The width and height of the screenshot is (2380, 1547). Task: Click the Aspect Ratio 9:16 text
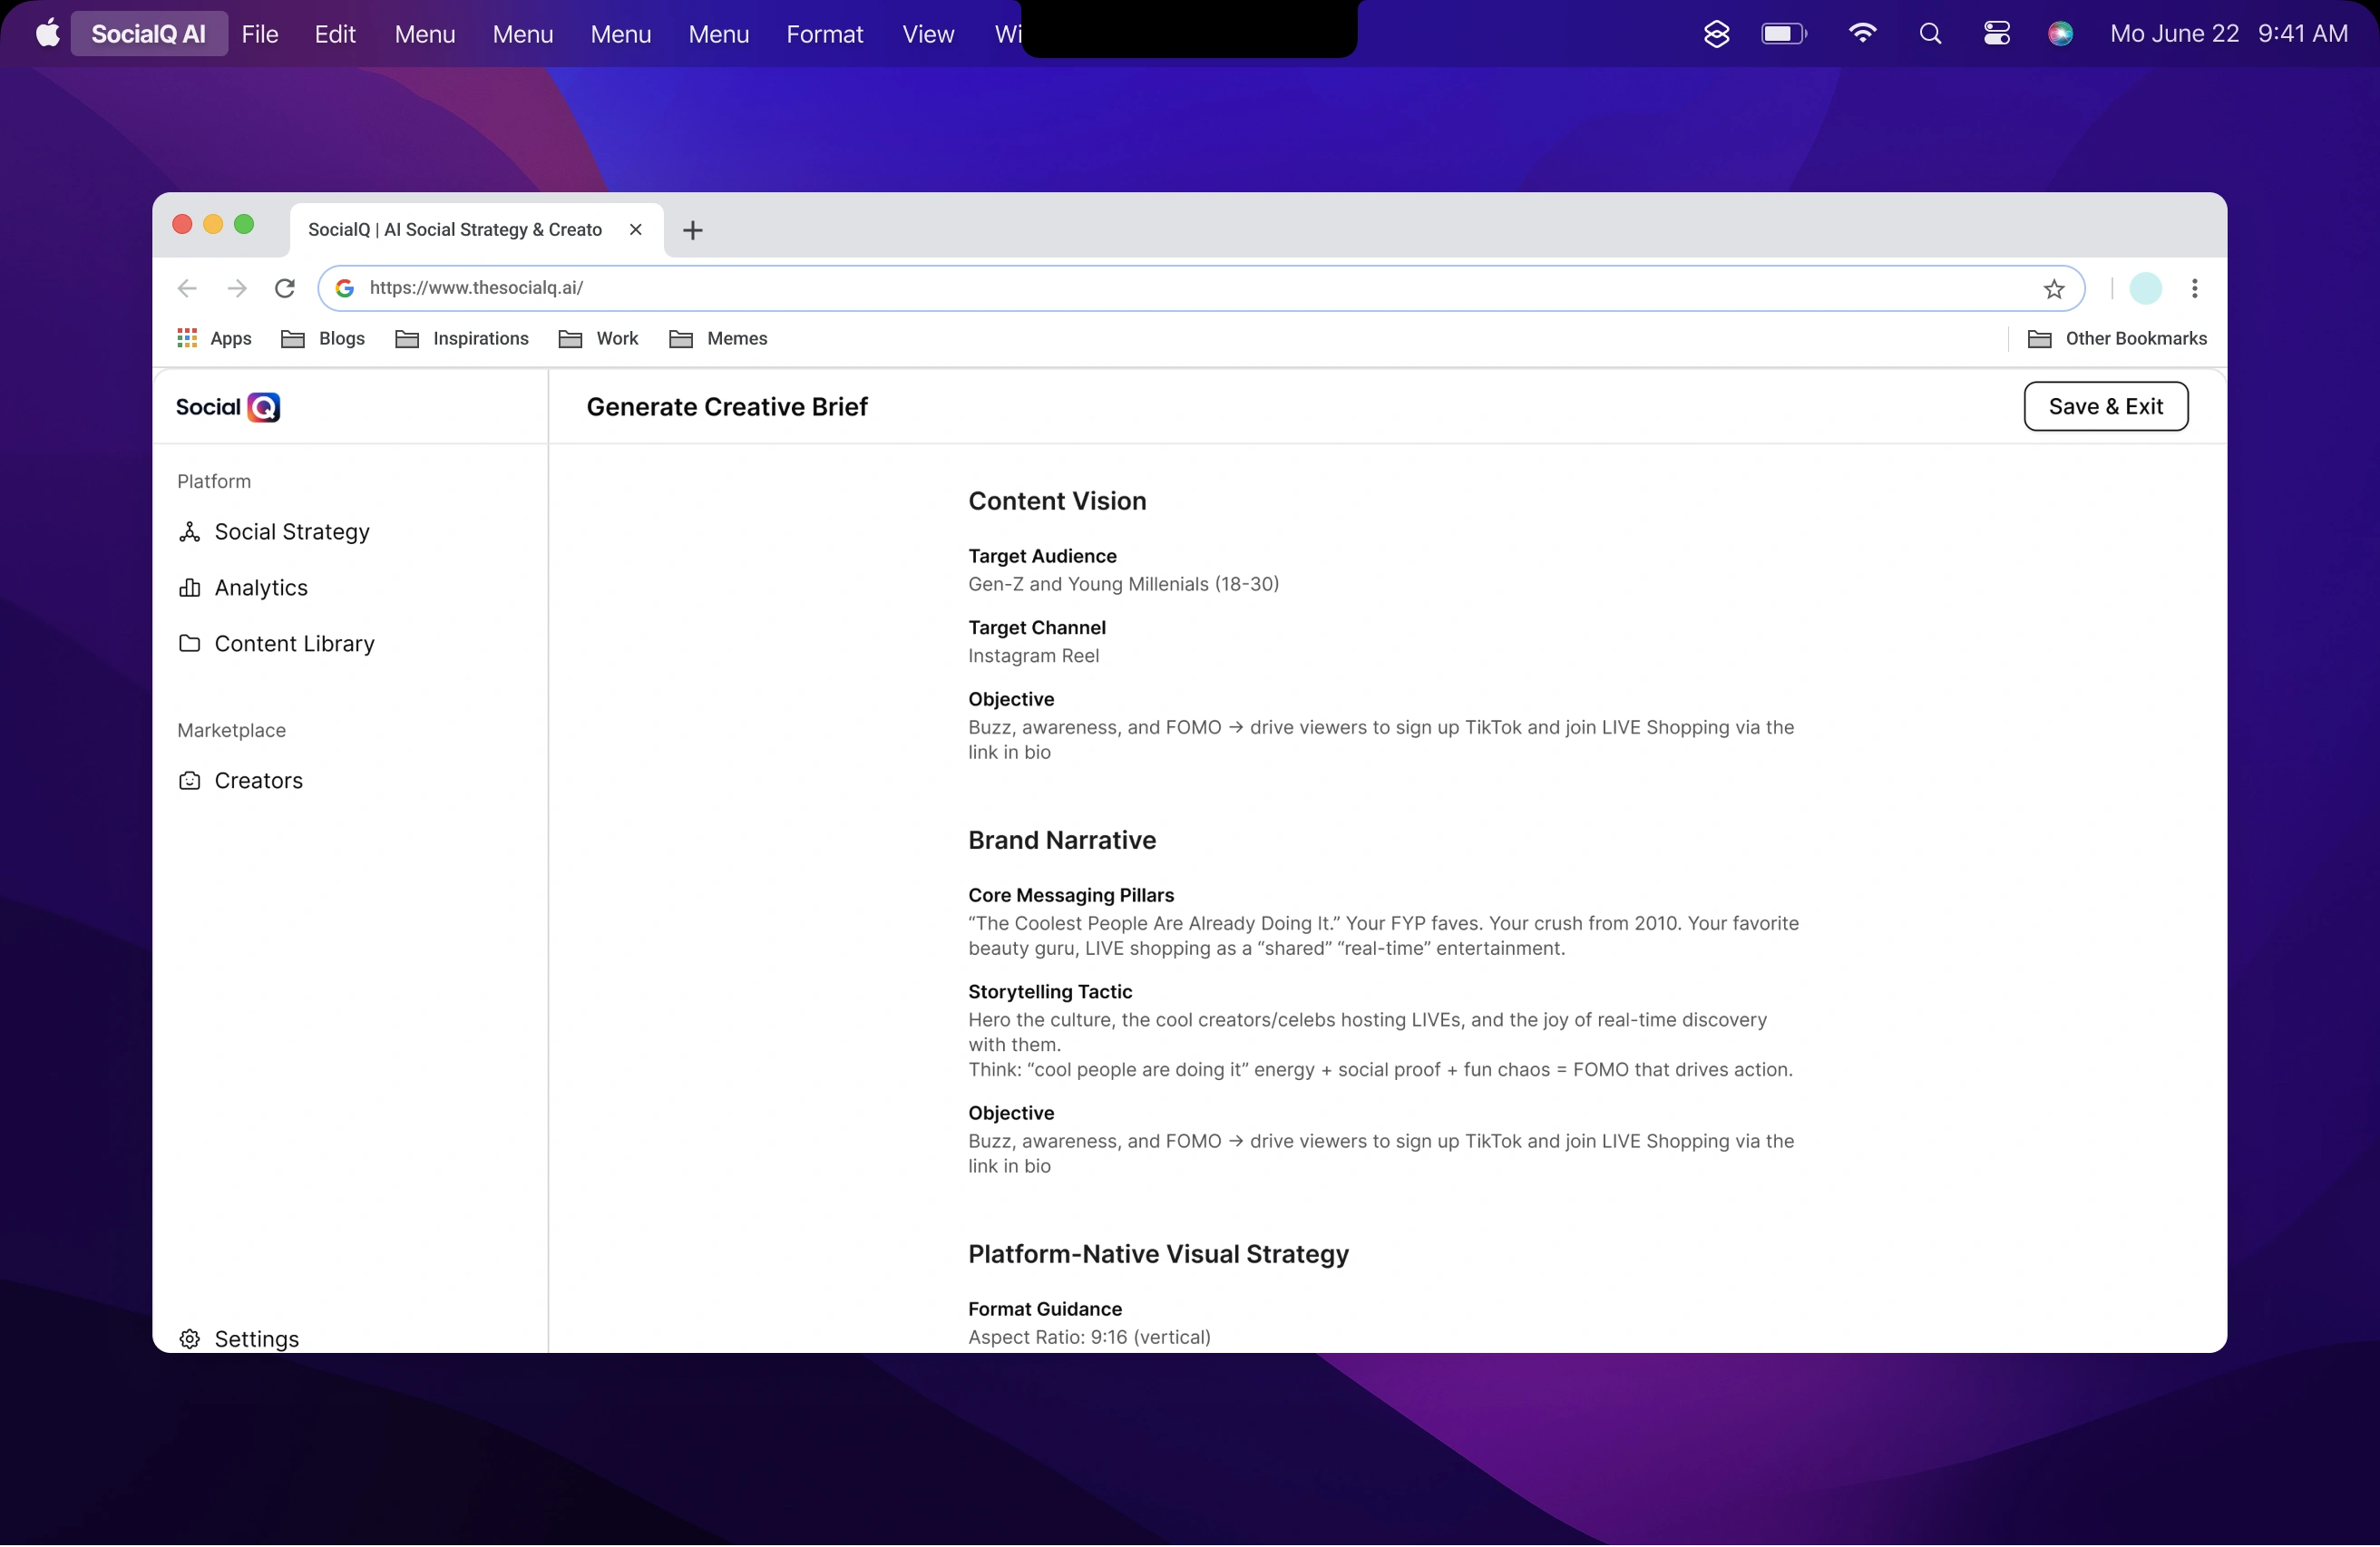pos(1089,1337)
